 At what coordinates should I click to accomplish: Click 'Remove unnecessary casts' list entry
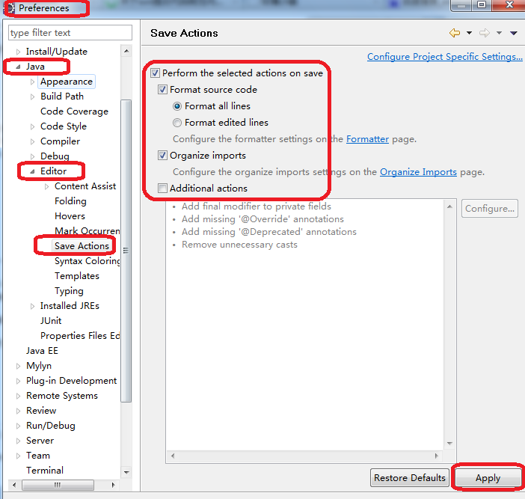239,245
